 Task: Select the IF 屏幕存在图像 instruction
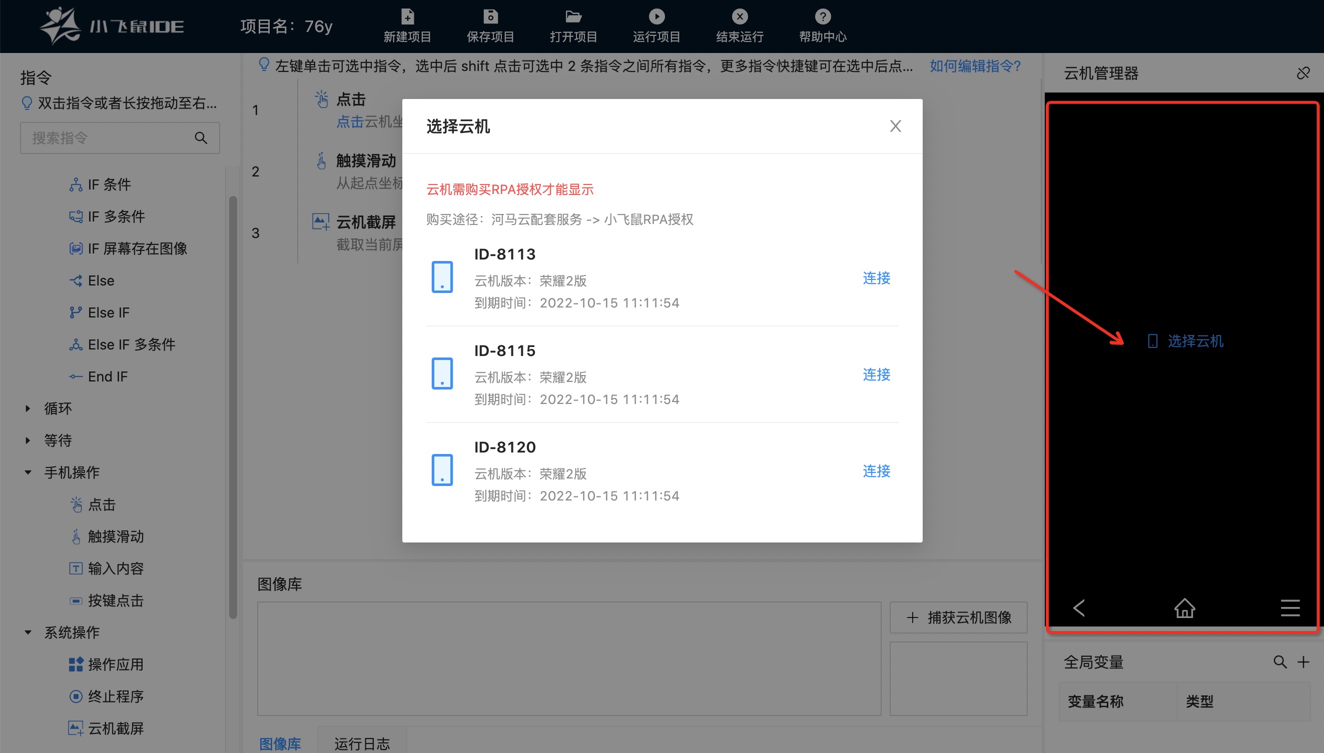(x=137, y=249)
